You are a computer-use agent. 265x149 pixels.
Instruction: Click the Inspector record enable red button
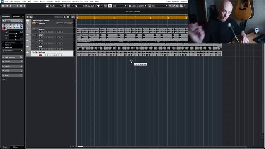pyautogui.click(x=4, y=28)
